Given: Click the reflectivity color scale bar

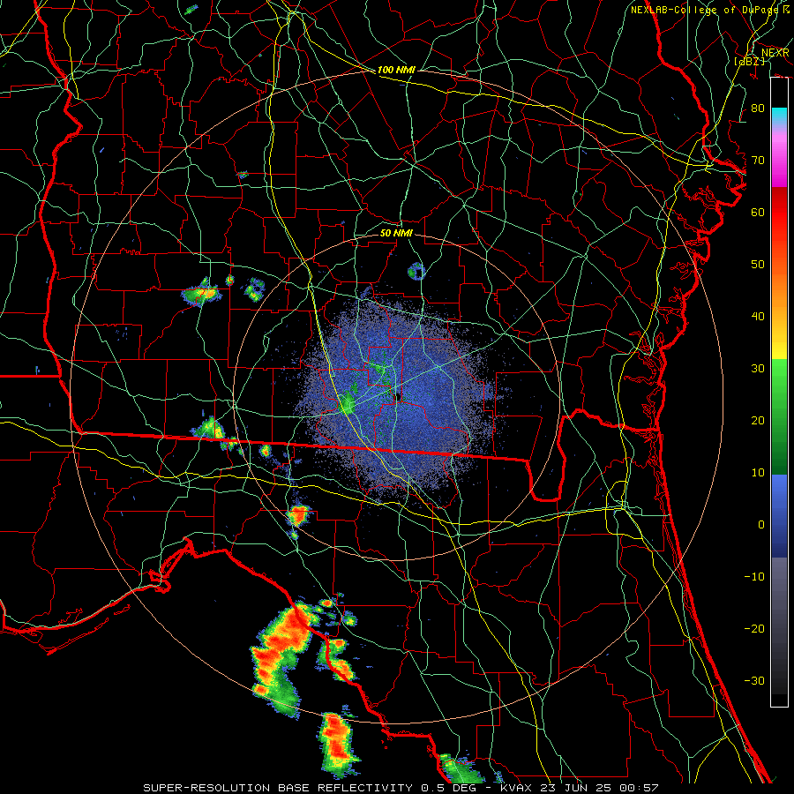Looking at the screenshot, I should point(779,392).
